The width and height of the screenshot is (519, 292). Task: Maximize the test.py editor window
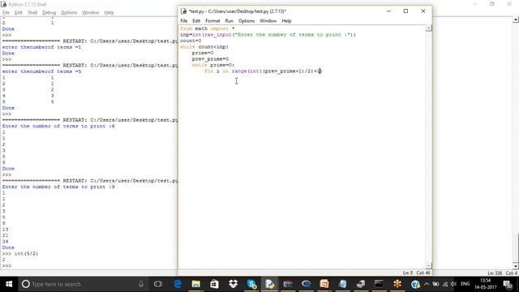(x=405, y=11)
